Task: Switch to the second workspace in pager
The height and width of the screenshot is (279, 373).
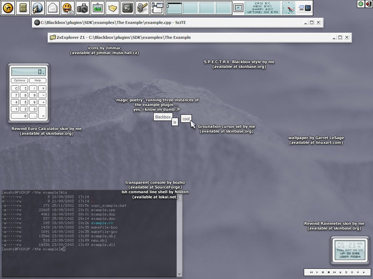Action: point(191,8)
